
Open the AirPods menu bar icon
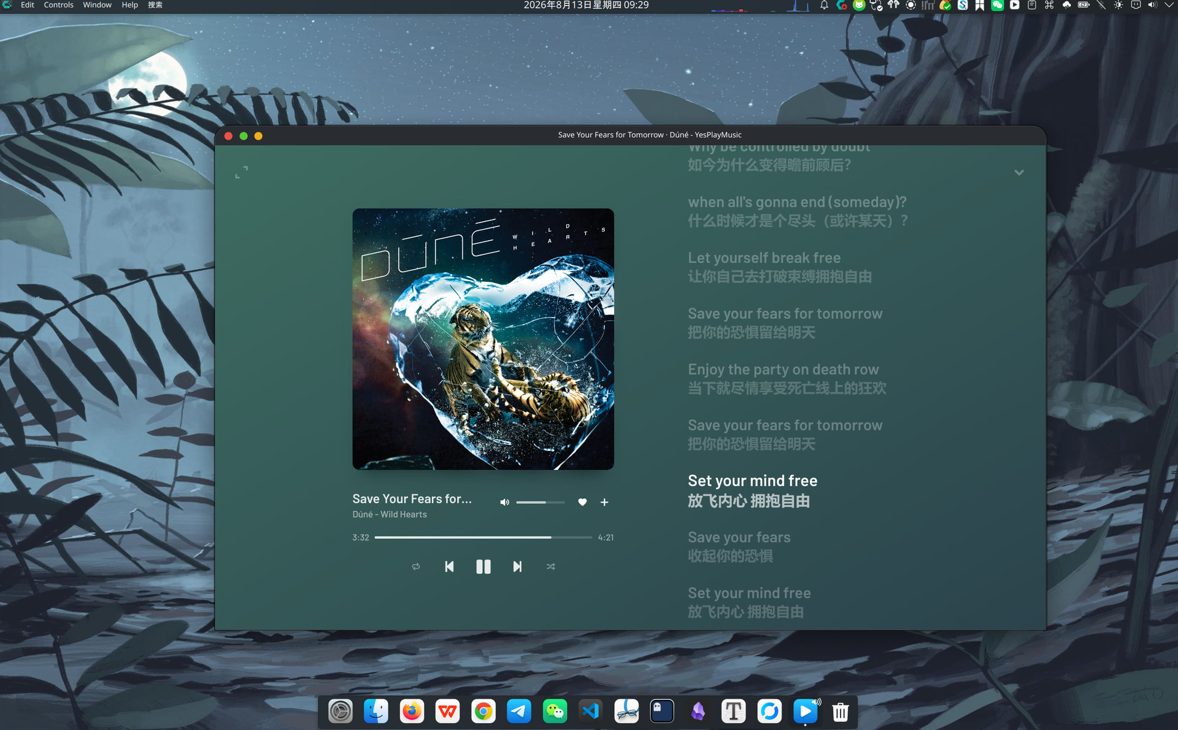click(x=893, y=5)
